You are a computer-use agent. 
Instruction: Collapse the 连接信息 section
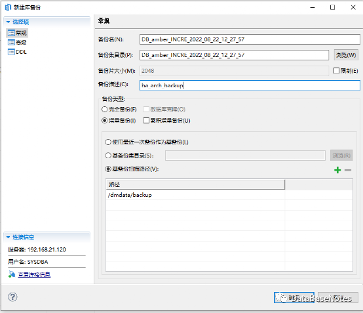(x=9, y=237)
